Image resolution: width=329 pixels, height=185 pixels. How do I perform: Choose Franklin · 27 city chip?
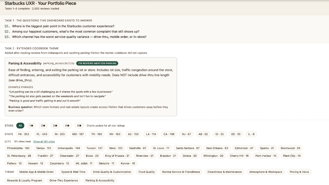pos(46,156)
